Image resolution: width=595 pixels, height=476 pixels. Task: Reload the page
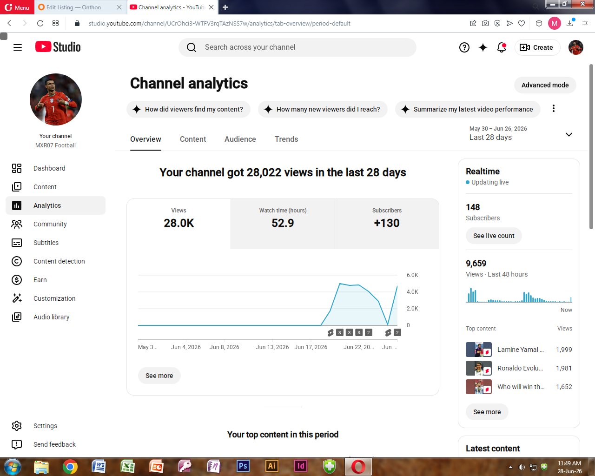(x=40, y=23)
